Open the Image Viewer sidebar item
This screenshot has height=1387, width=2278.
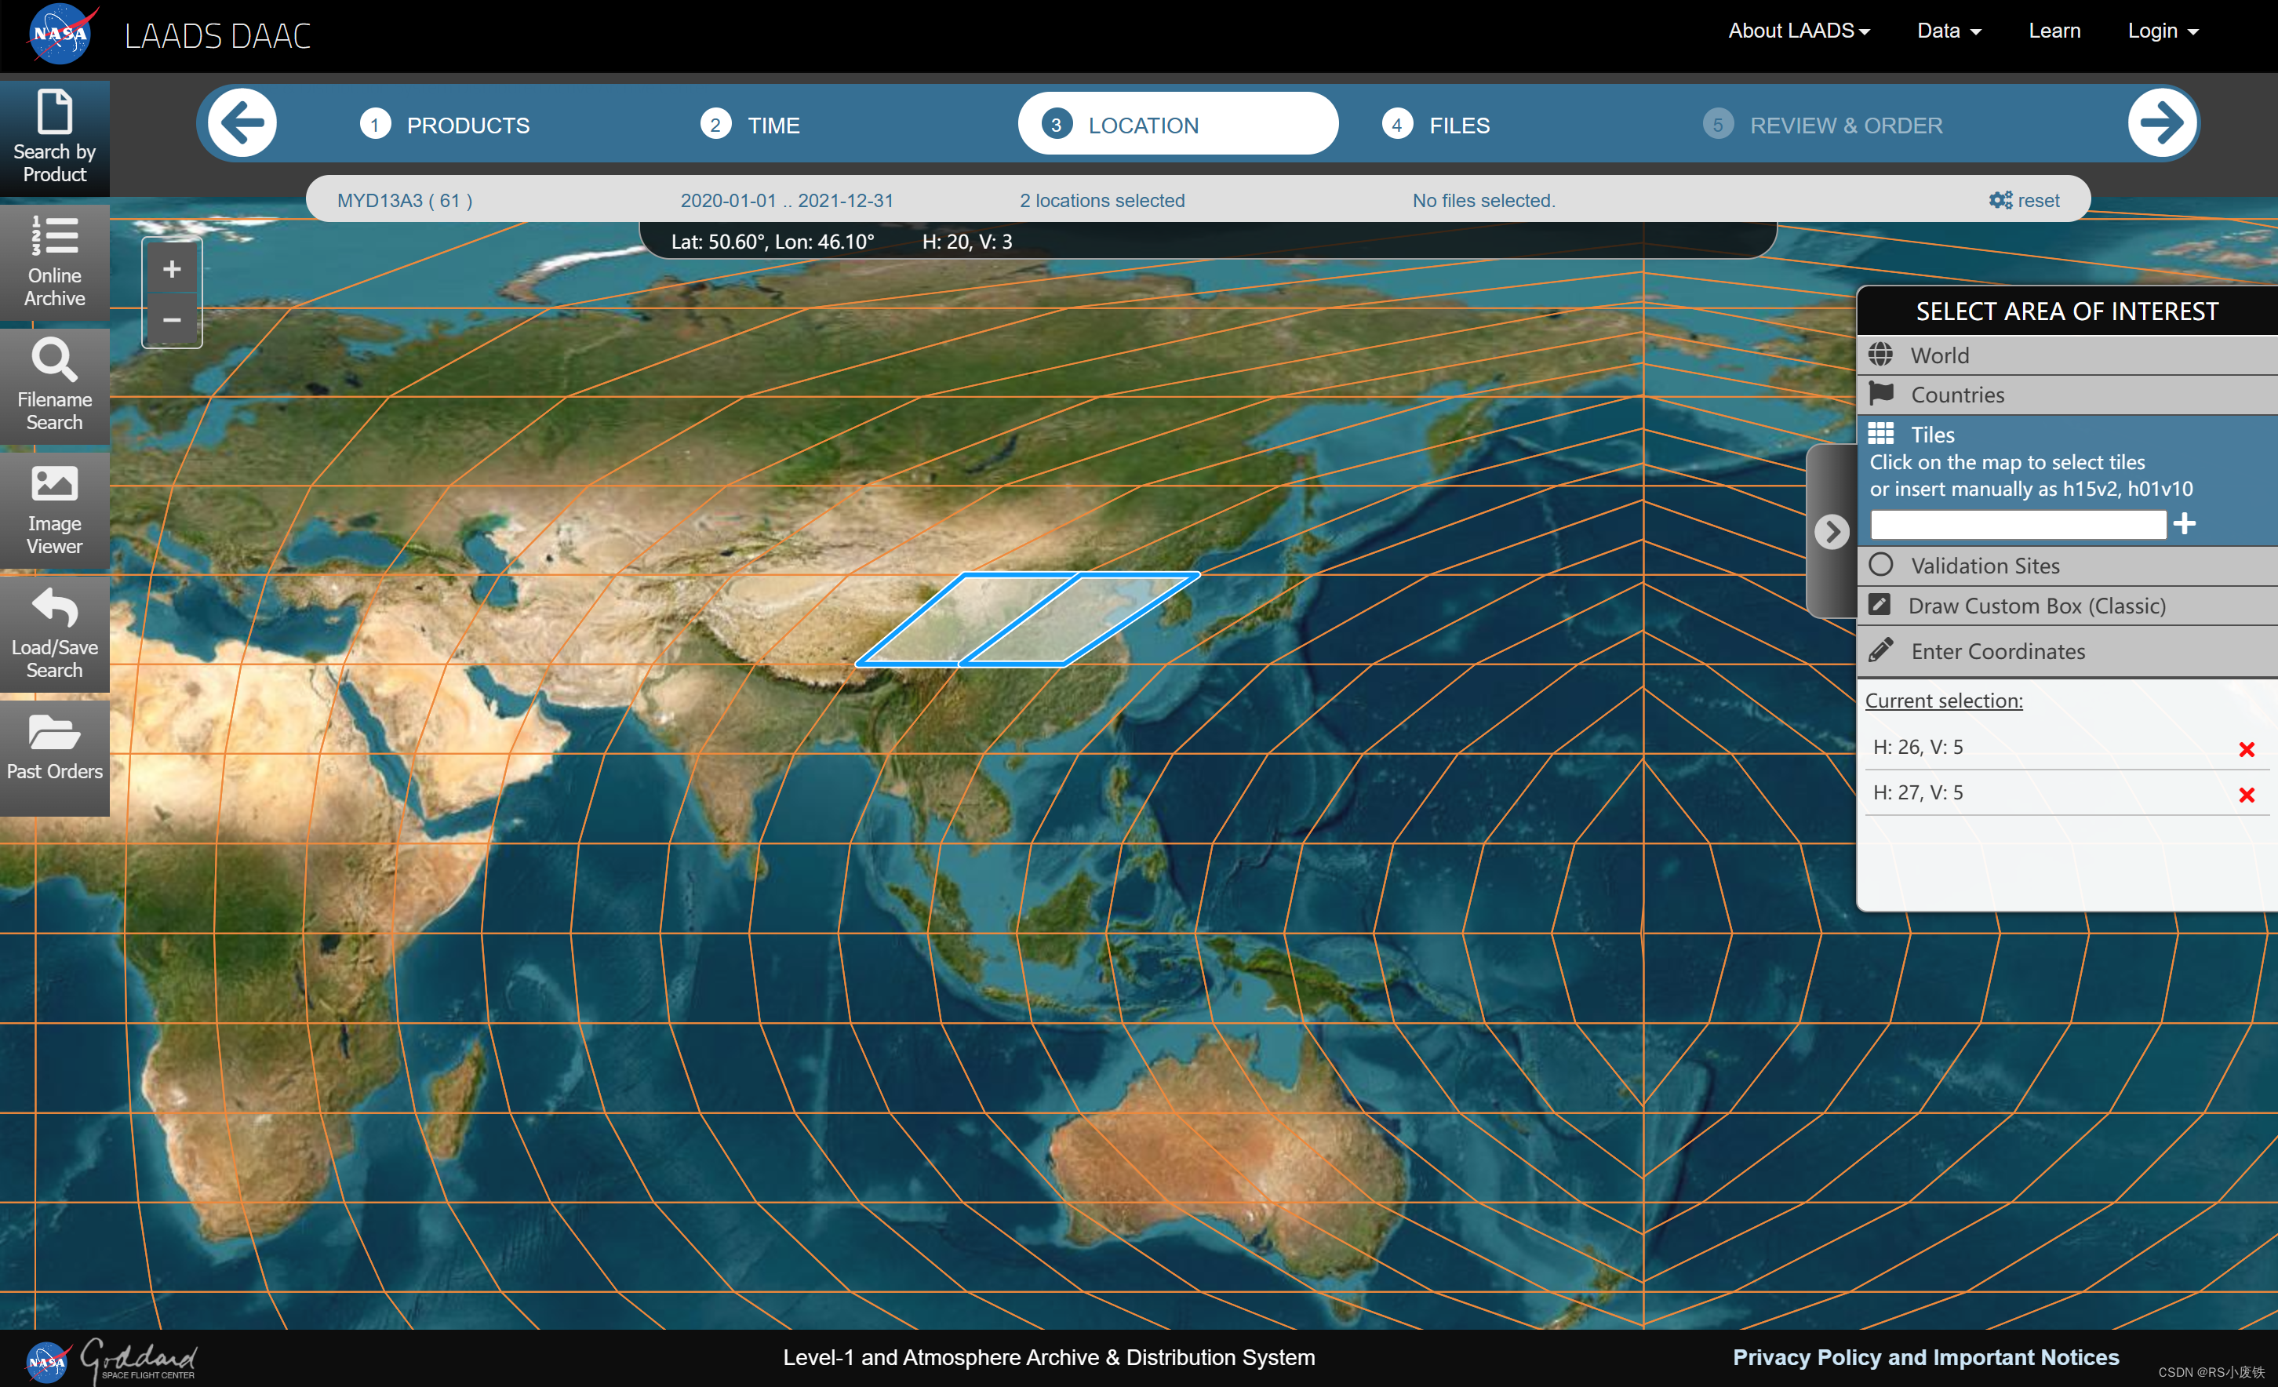pos(55,511)
